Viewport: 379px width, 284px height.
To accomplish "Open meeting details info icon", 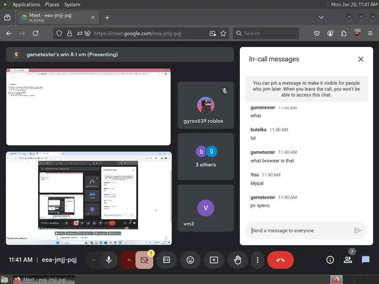I will (330, 260).
